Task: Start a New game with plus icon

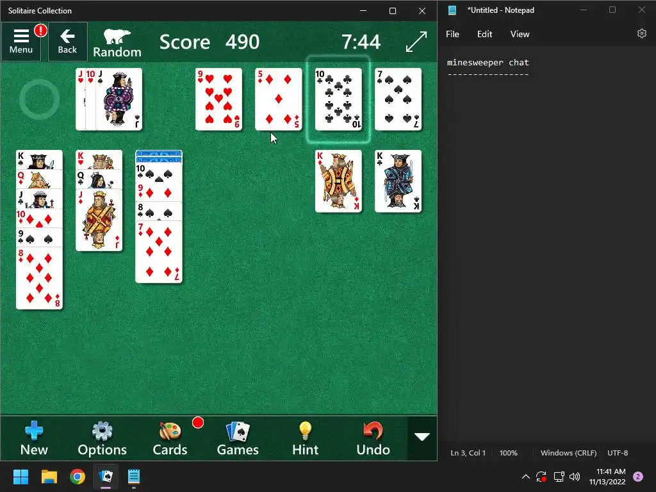Action: click(34, 438)
